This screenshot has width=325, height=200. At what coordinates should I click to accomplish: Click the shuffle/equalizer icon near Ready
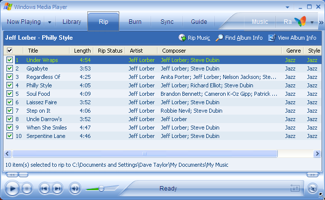(295, 188)
